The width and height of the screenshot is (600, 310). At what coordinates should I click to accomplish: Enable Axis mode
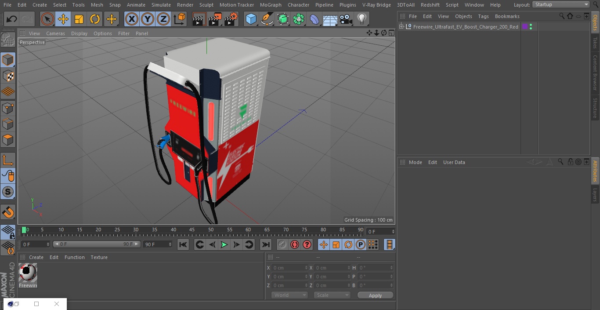[8, 160]
